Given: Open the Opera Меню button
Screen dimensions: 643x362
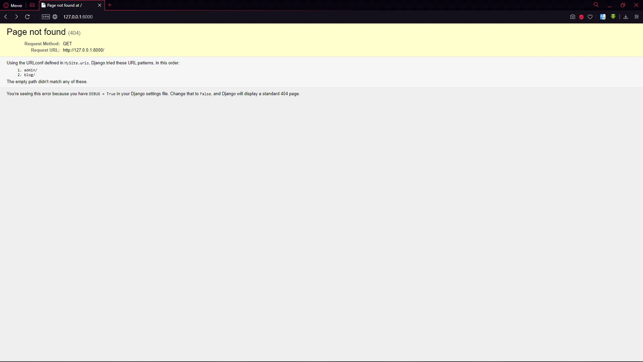Looking at the screenshot, I should click(13, 5).
